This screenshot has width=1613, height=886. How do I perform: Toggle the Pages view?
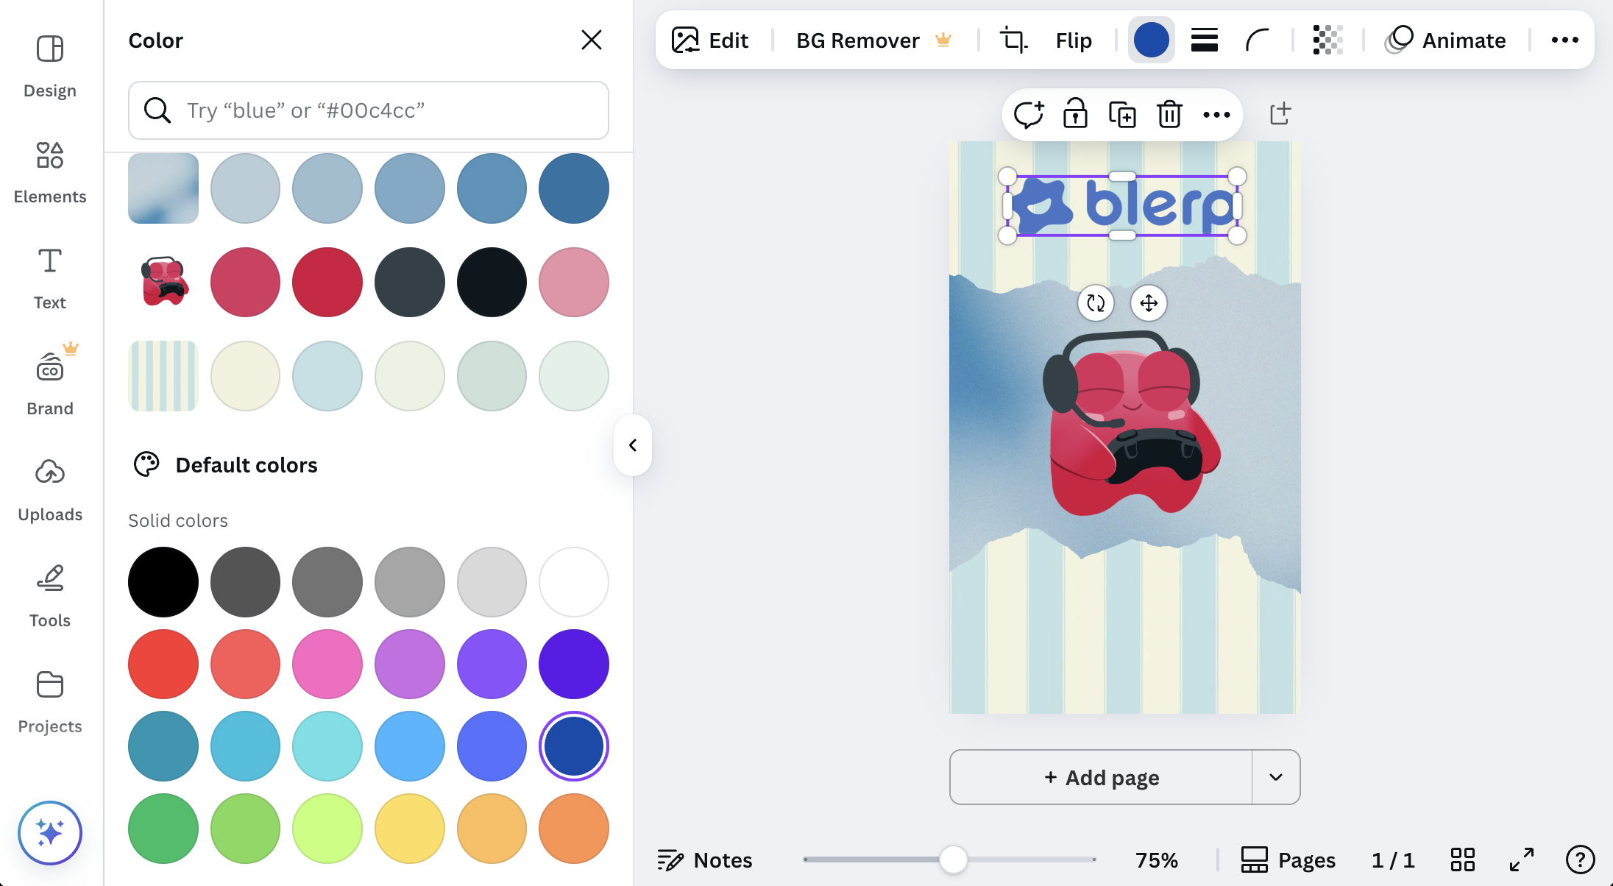click(1288, 860)
